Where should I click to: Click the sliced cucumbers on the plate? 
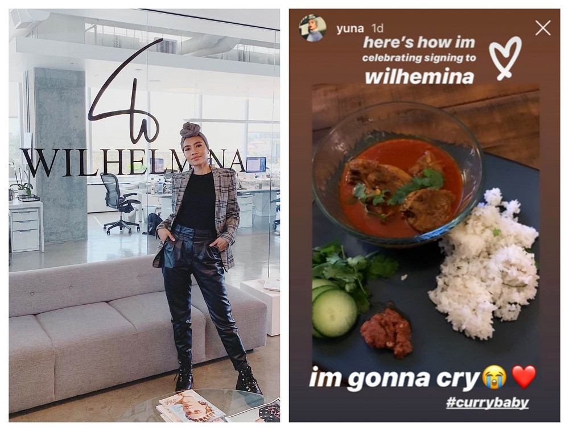(x=332, y=308)
